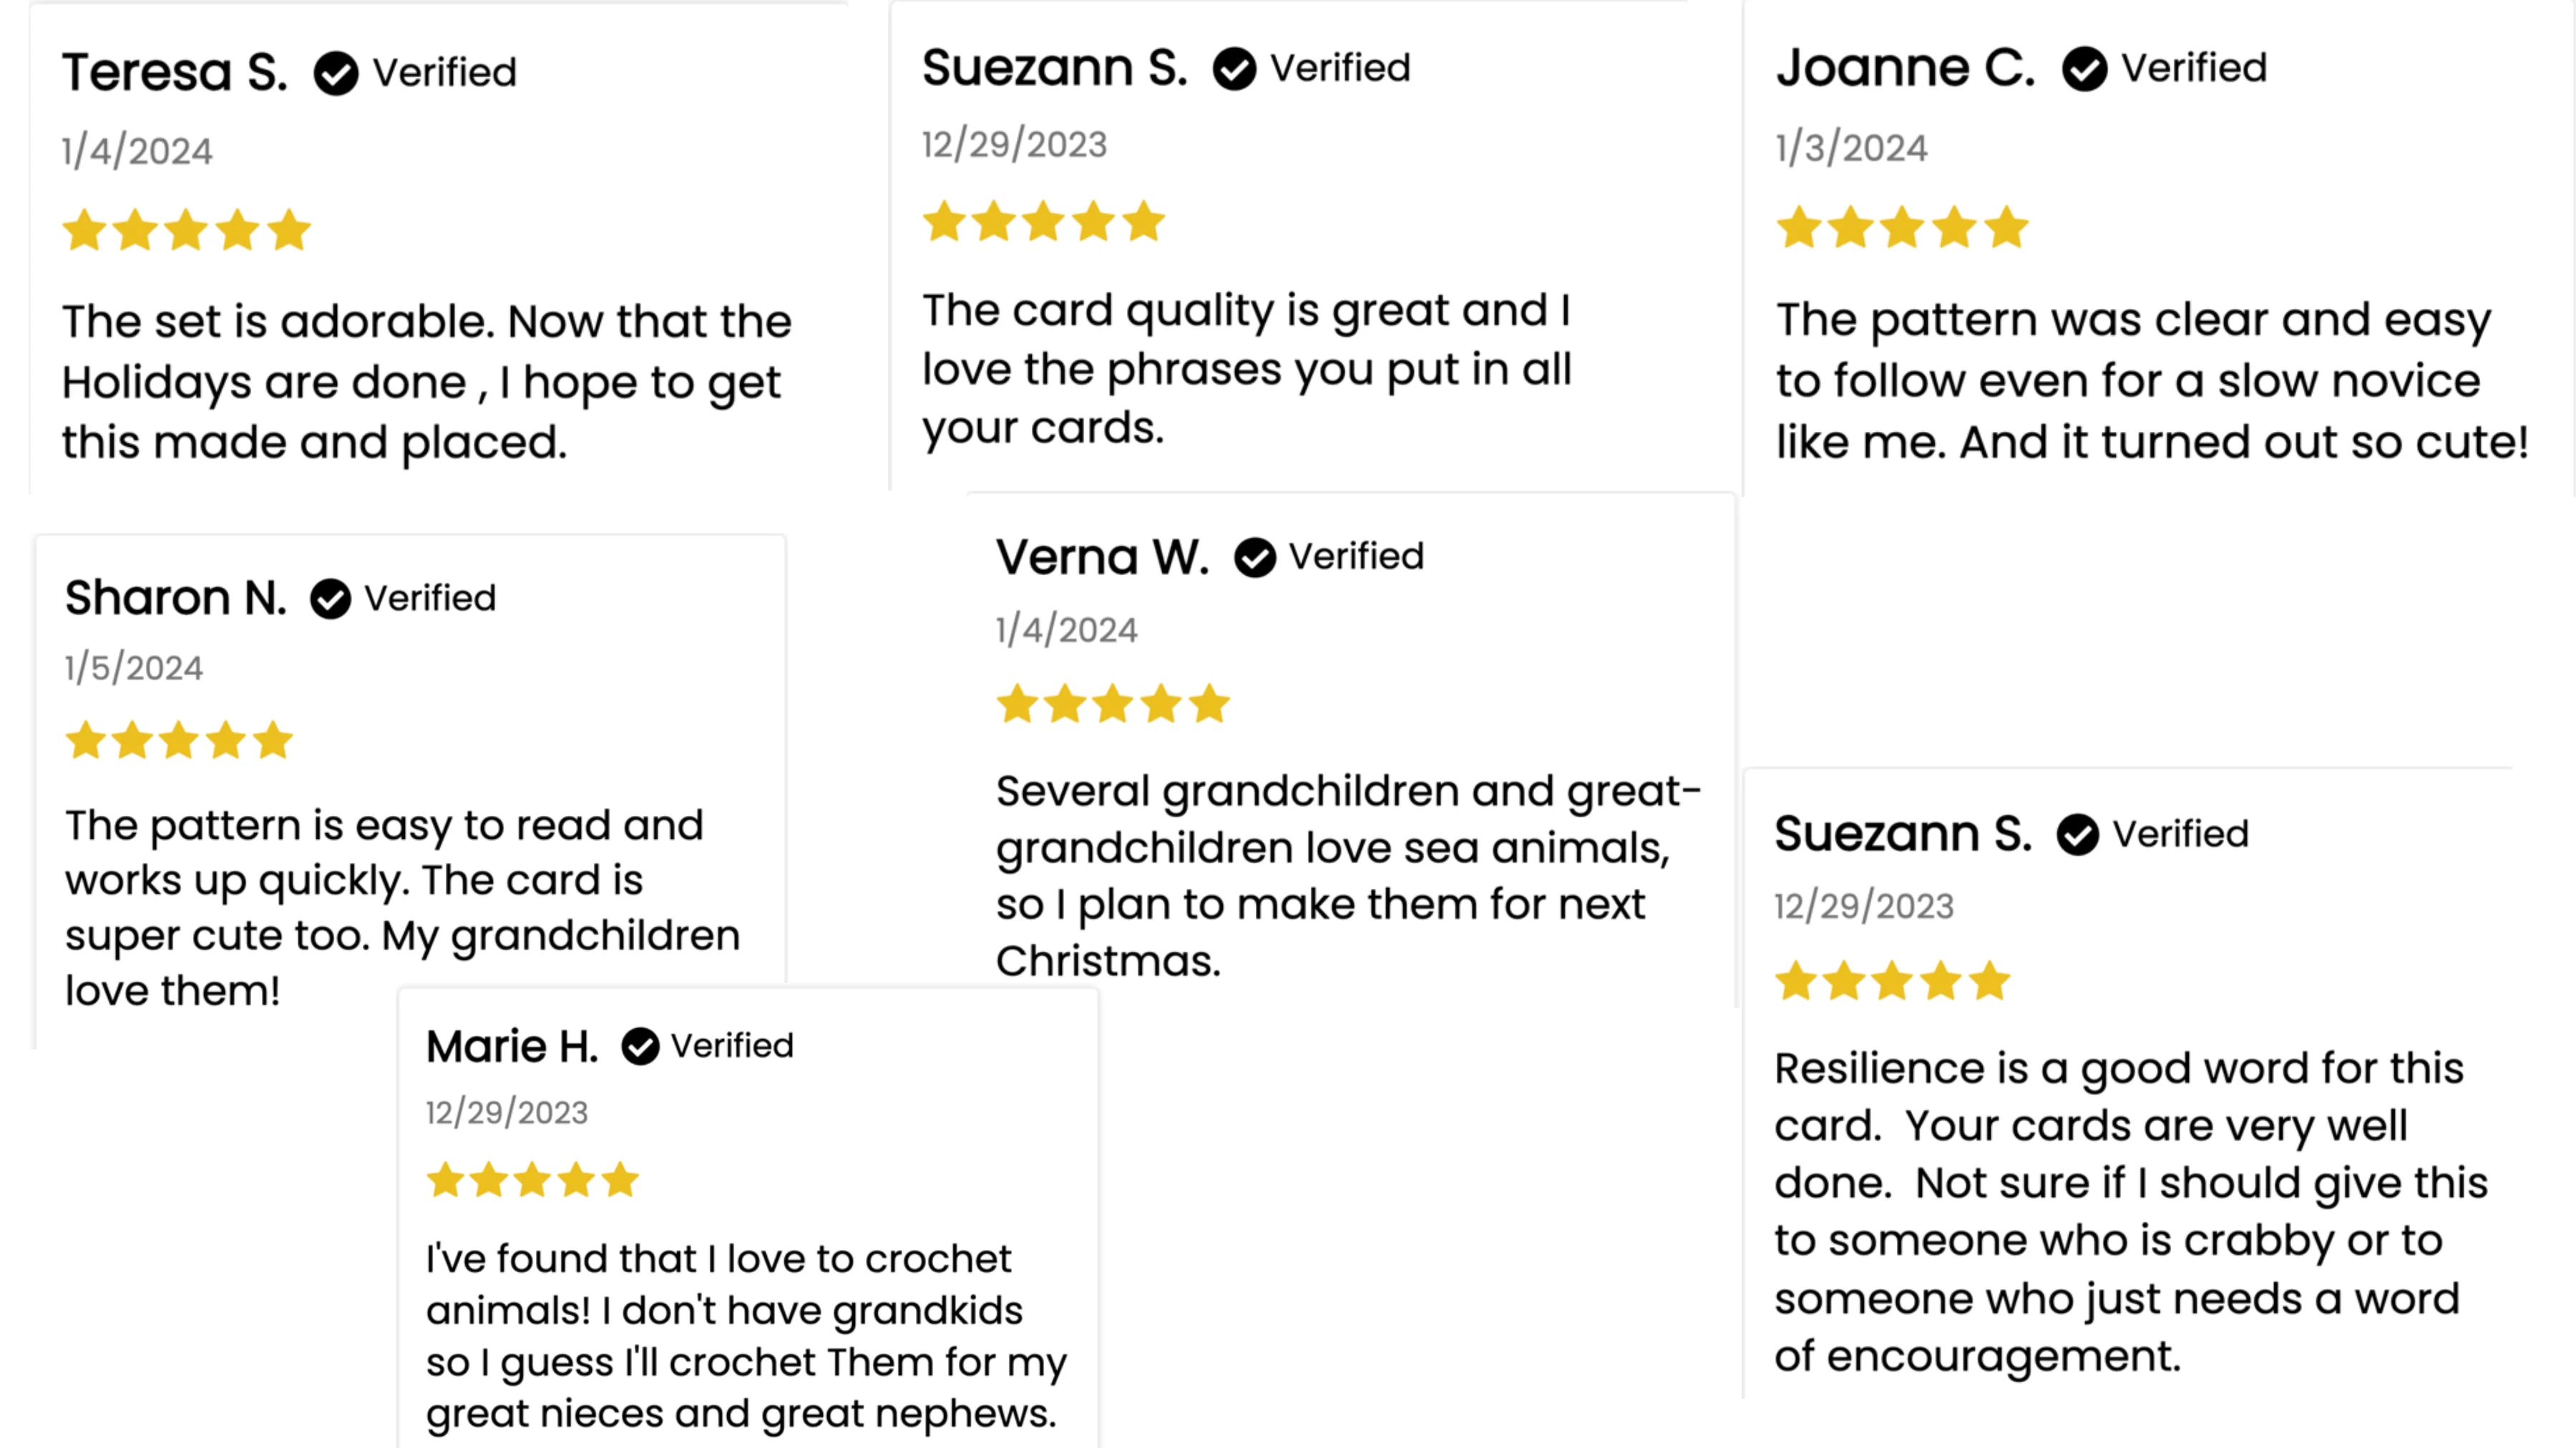Click the verified badge next to Verna W.
The width and height of the screenshot is (2576, 1448).
point(1255,558)
